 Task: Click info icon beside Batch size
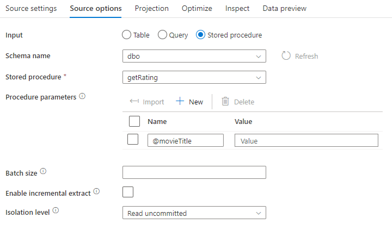pos(43,172)
